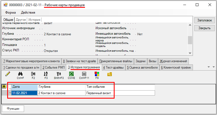217x115 pixels.
Task: Click the binoculars search icon (Ctrl+F)
Action: click(x=20, y=74)
